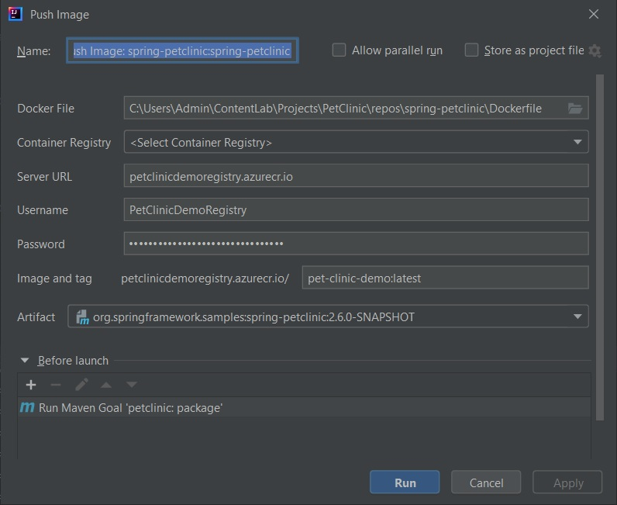Screen dimensions: 617x505
Task: Select 'Run Maven Goal petclinic: package' row
Action: pyautogui.click(x=304, y=407)
